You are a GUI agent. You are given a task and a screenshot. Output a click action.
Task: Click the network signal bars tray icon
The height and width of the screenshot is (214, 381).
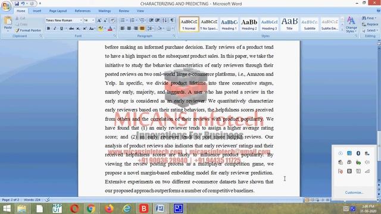tap(367, 171)
